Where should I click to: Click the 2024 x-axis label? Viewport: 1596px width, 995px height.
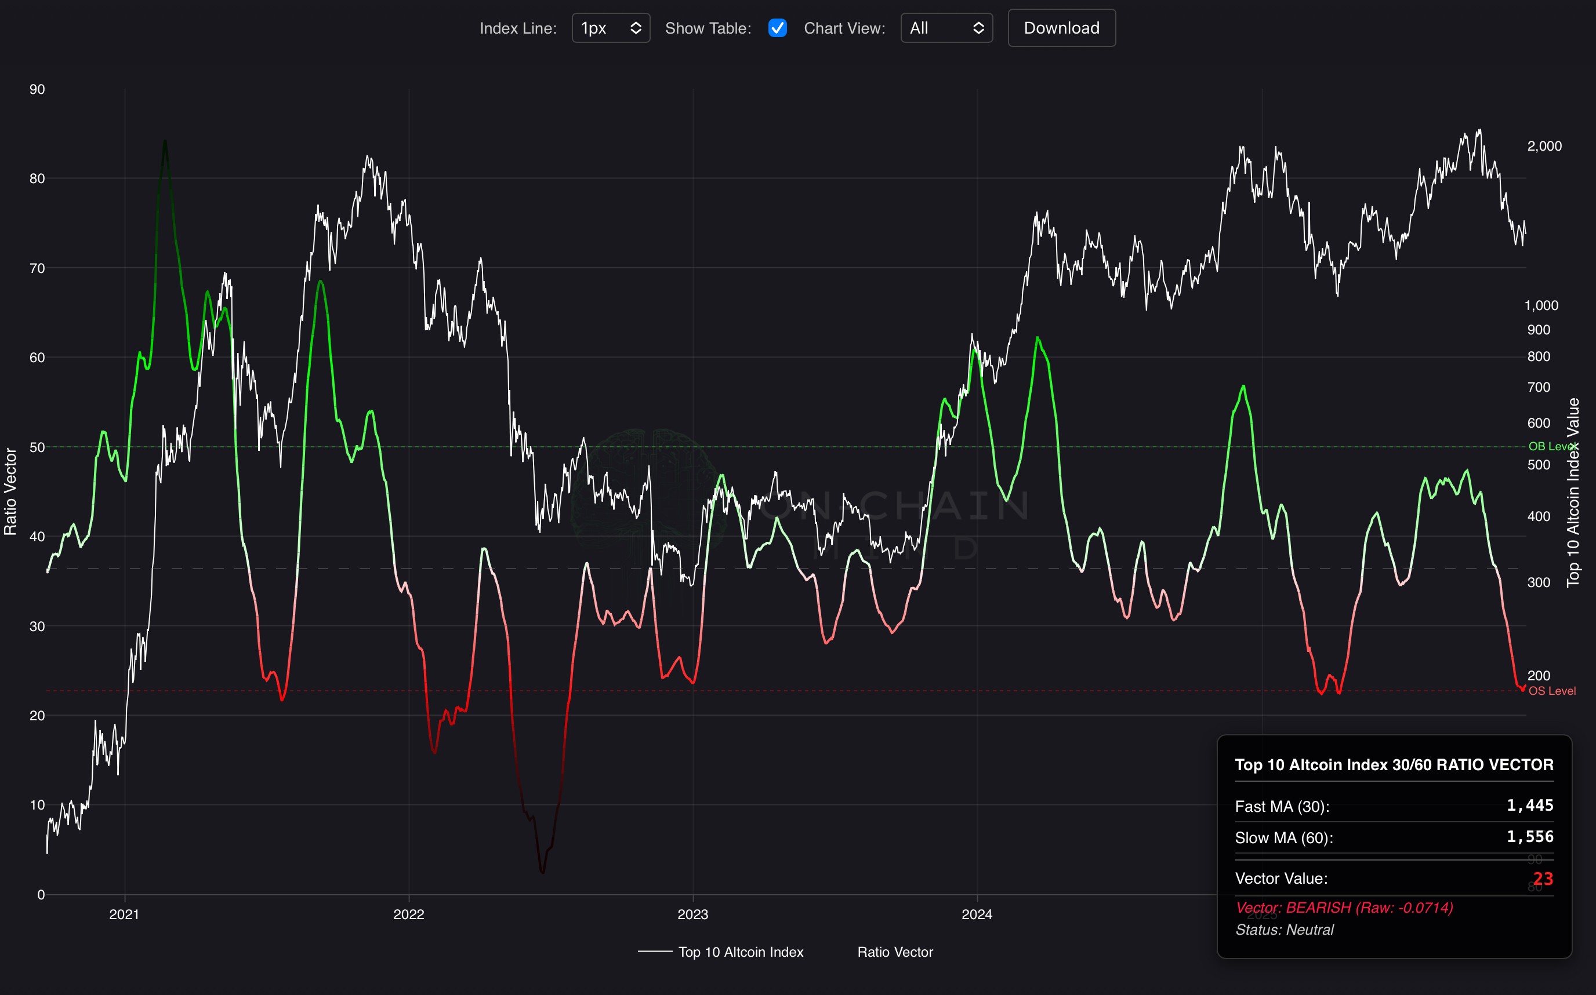pos(977,914)
